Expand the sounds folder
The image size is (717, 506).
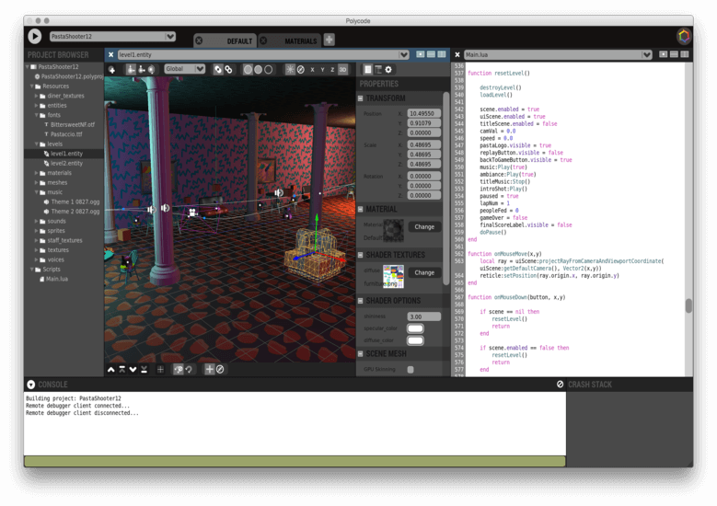pos(37,221)
